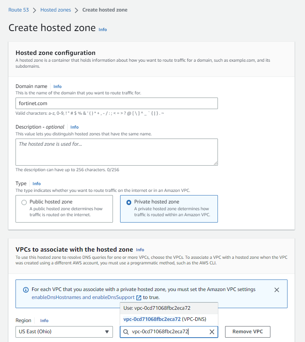Clear the VPC ID search field

pos(212,332)
